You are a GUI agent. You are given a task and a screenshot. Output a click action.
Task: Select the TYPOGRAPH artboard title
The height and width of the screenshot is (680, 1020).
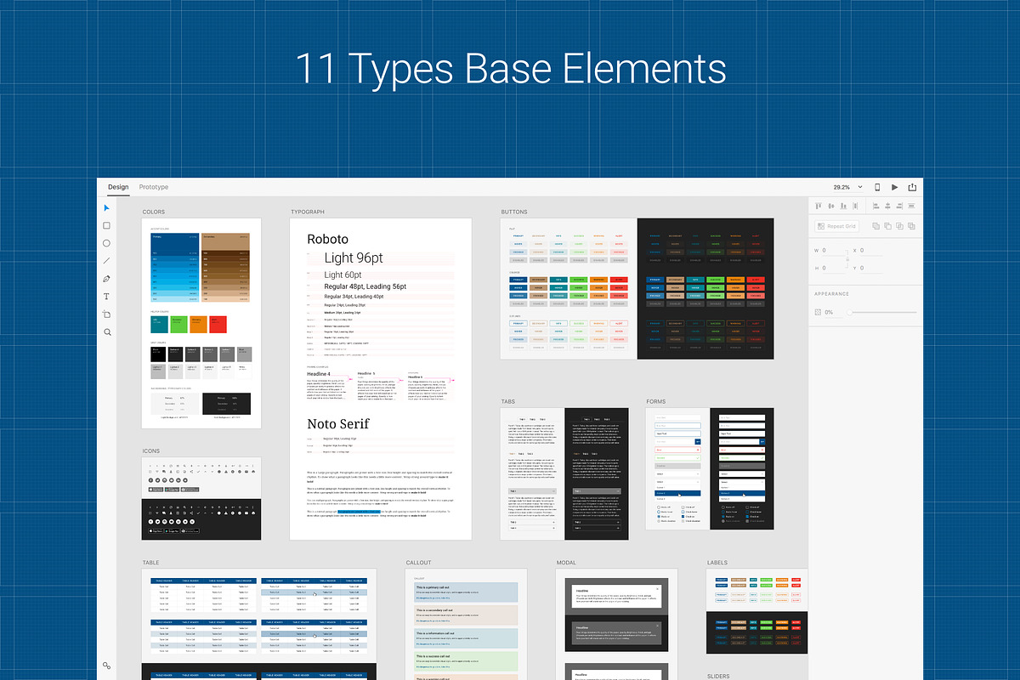coord(308,212)
